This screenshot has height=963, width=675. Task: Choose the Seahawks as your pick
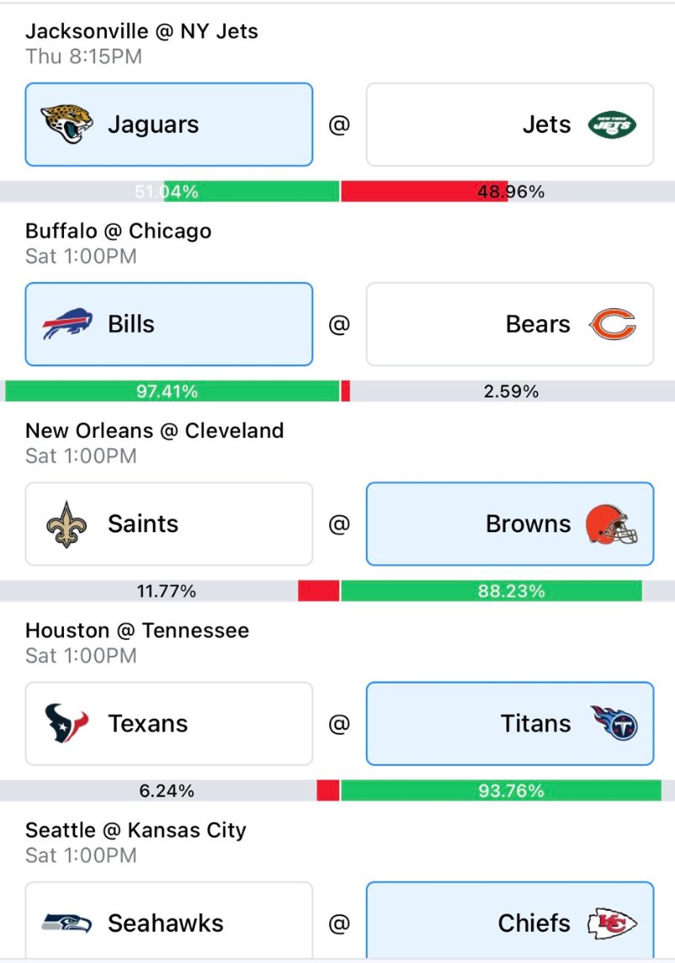coord(169,920)
